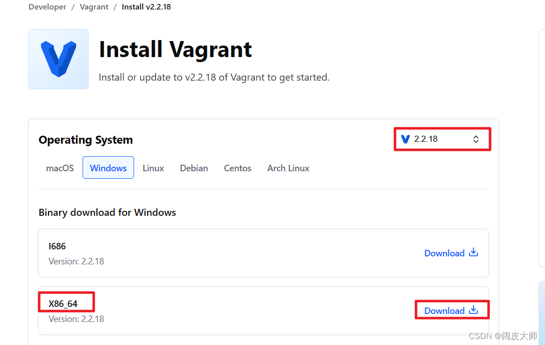This screenshot has width=545, height=345.
Task: Click the Install or update to v2.2.18 subtitle
Action: (x=214, y=77)
